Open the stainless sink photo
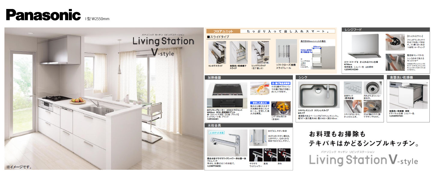436x180 pixels. tap(319, 95)
